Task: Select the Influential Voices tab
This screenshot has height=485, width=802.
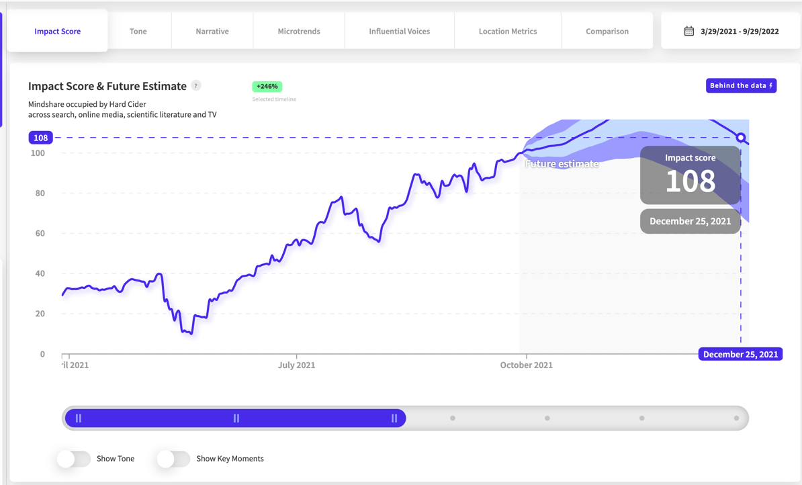Action: click(400, 31)
